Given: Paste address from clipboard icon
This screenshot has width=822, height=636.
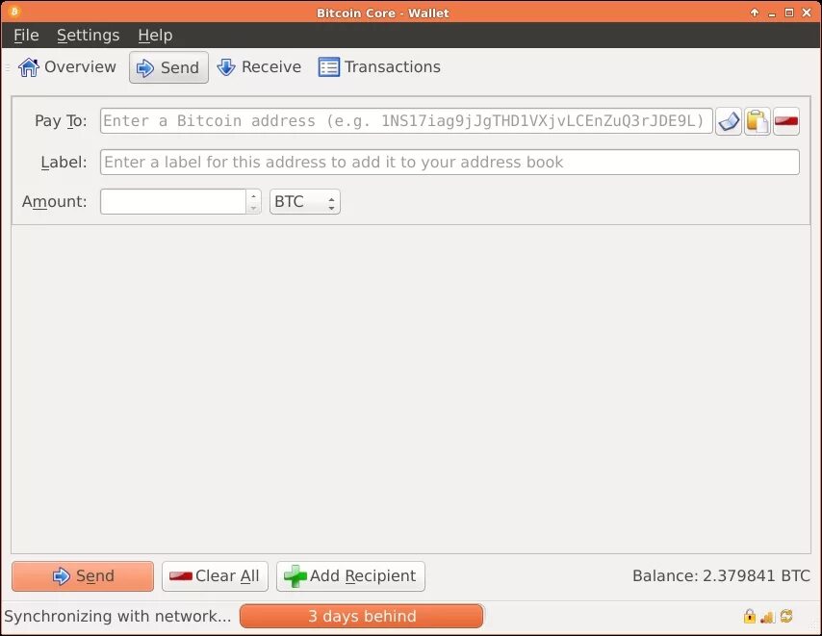Looking at the screenshot, I should [x=757, y=121].
